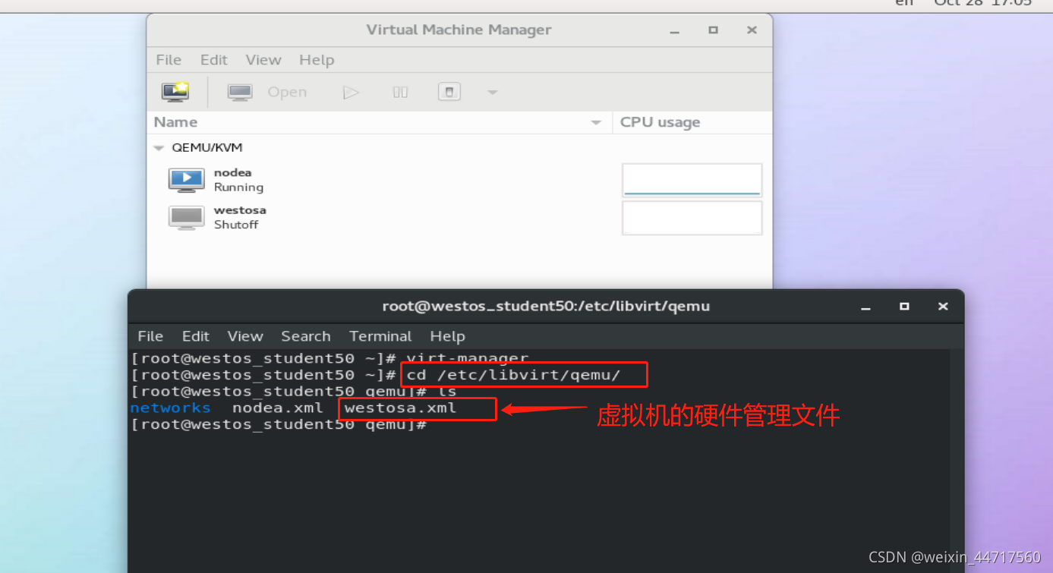Viewport: 1053px width, 573px height.
Task: Click the nodea.xml file name
Action: coord(278,408)
